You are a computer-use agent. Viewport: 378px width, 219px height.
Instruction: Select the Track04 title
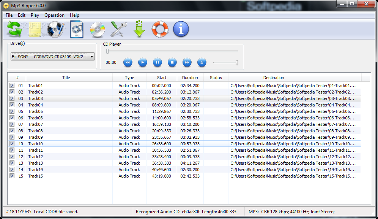tap(35, 105)
